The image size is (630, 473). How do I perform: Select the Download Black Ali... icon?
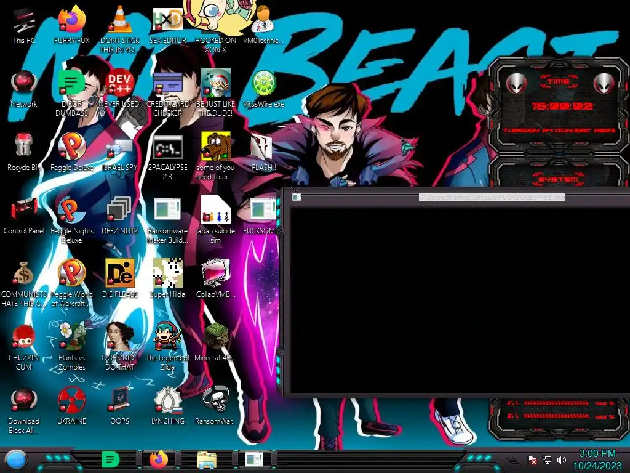(x=24, y=411)
